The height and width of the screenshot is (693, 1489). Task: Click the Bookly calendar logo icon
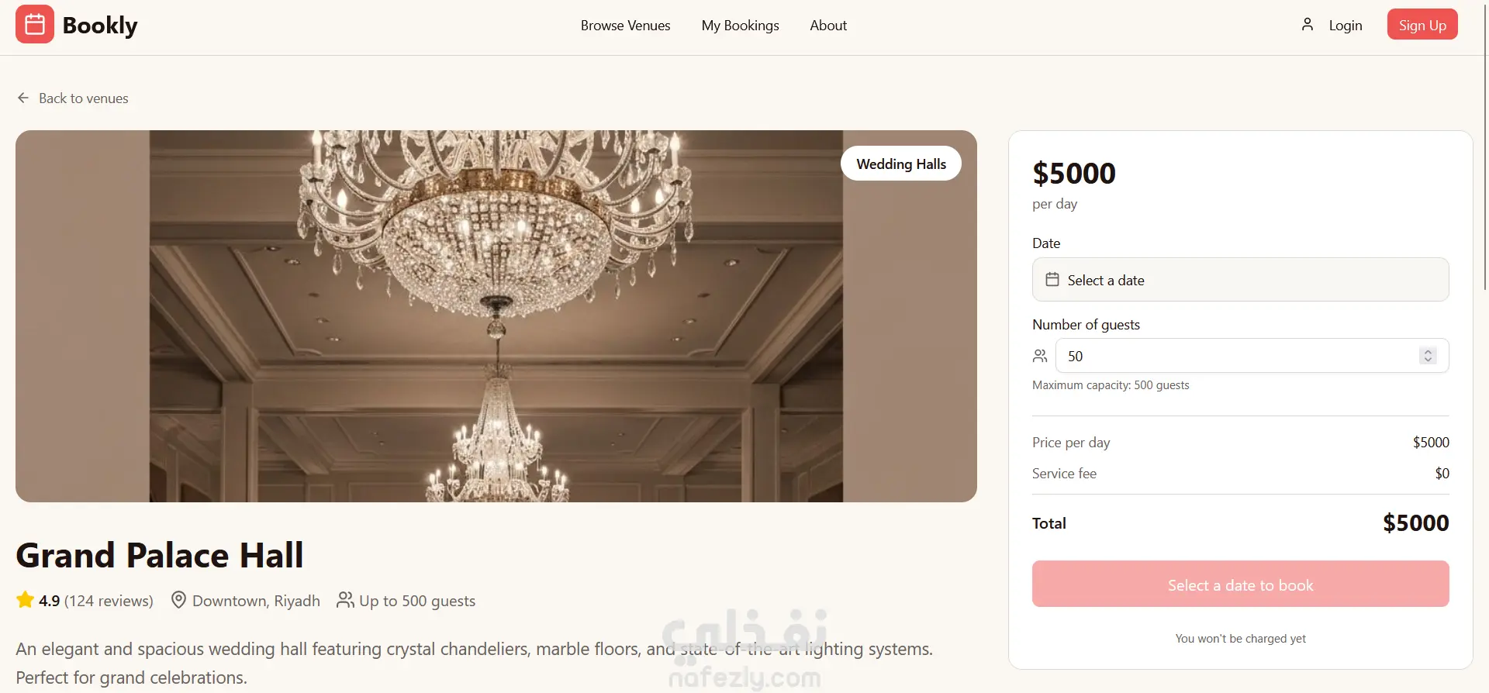[35, 25]
